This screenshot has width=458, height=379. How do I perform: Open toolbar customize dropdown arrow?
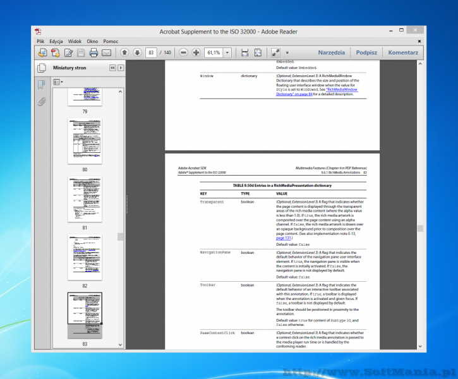[x=287, y=53]
